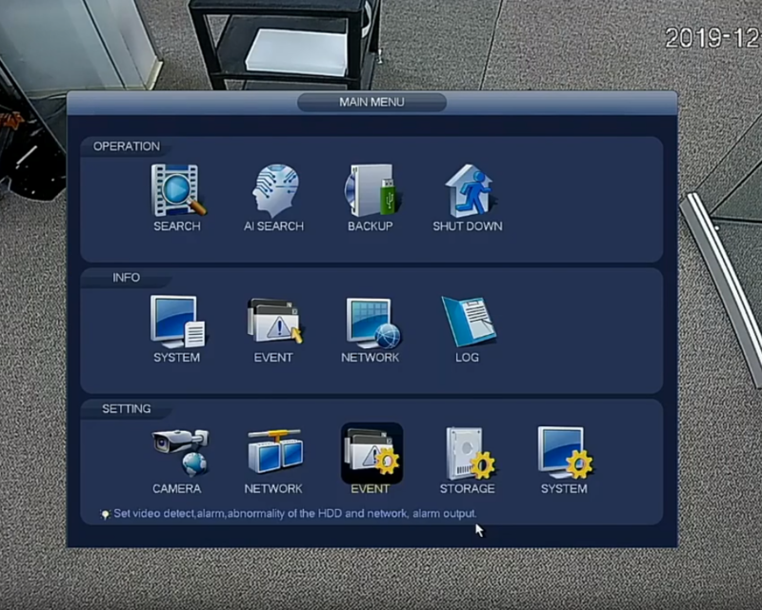The image size is (762, 610).
Task: Click the MAIN MENU title label
Action: [371, 102]
